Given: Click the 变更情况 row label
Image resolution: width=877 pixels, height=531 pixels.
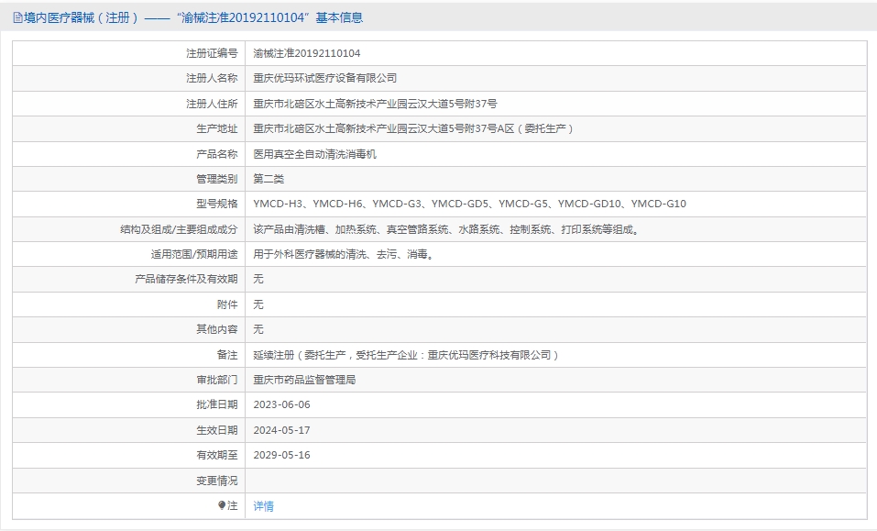Looking at the screenshot, I should click(216, 480).
